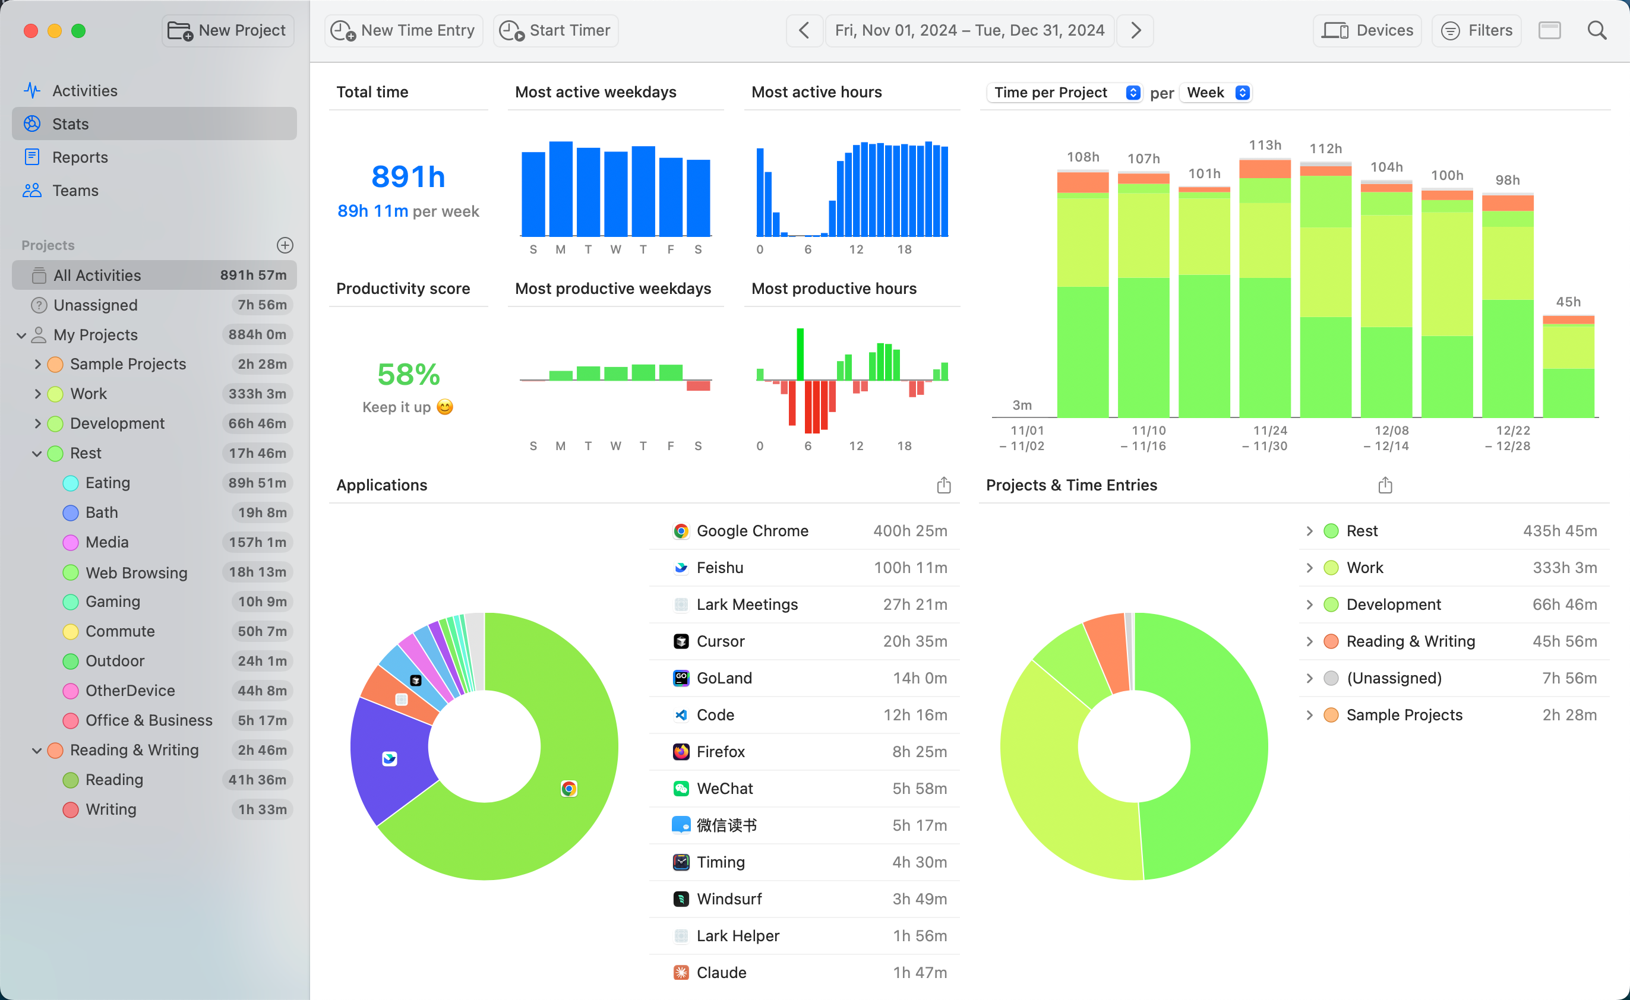Switch to the Activities section

pyautogui.click(x=85, y=91)
